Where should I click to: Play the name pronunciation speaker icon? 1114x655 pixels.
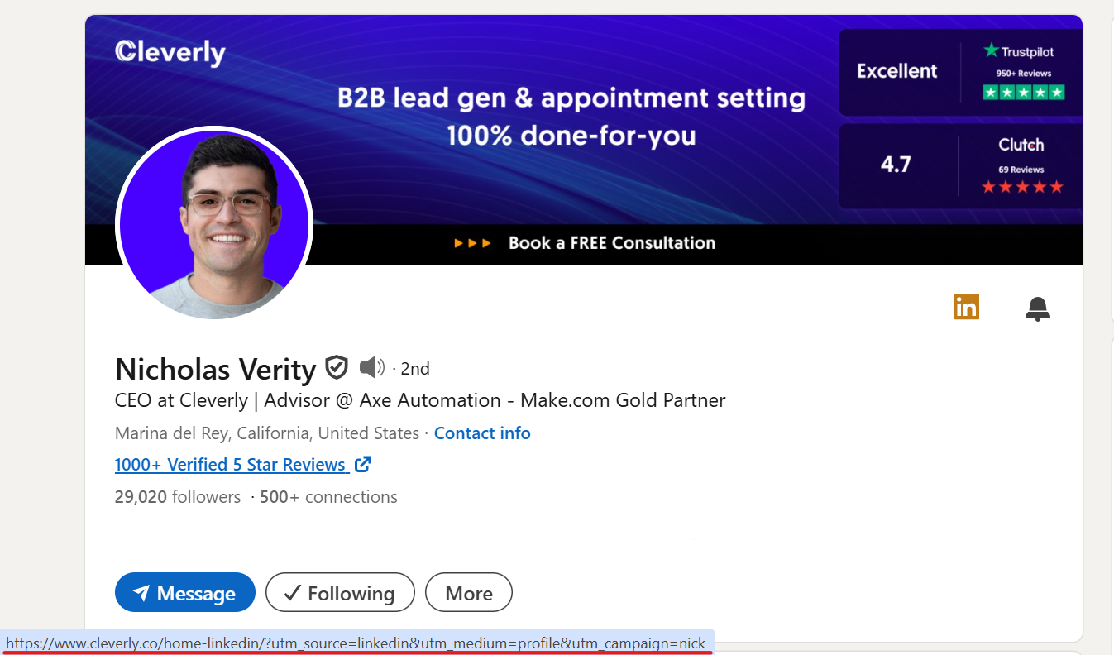(372, 367)
